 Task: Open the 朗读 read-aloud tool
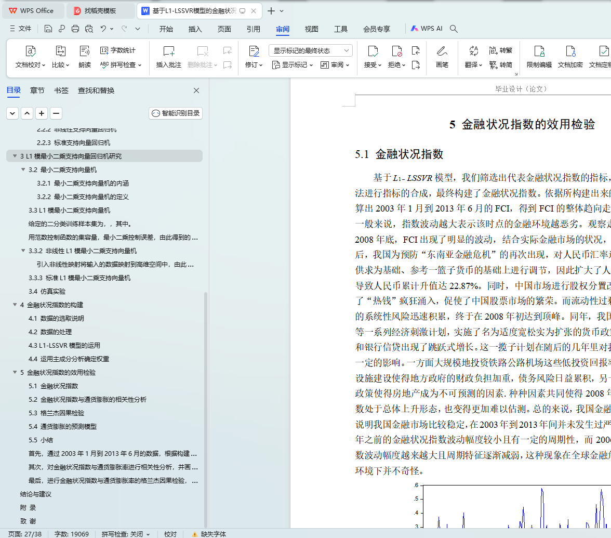click(85, 51)
